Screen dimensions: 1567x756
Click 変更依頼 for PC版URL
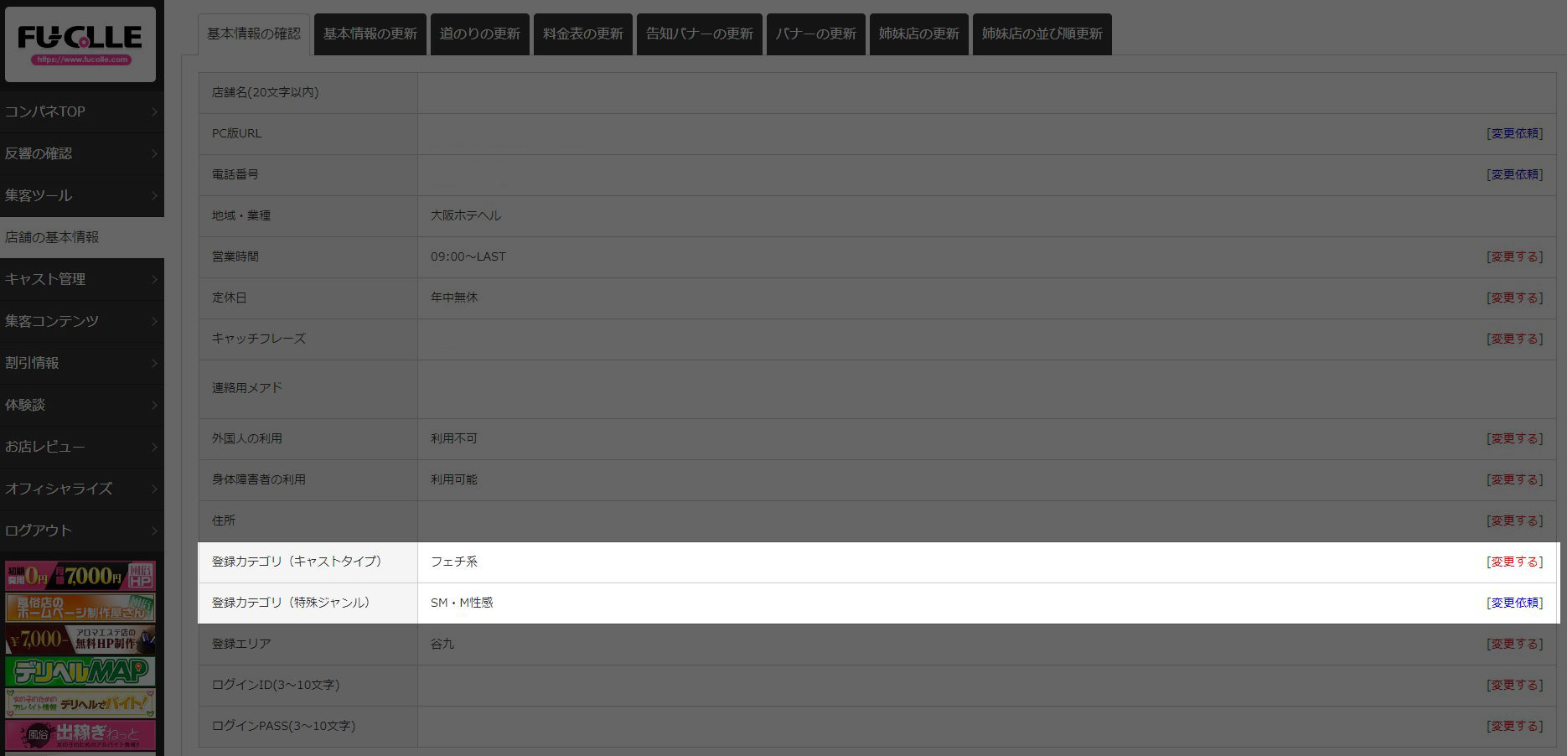pos(1514,133)
